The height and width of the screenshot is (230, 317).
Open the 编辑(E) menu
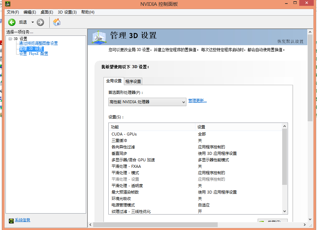[30, 12]
